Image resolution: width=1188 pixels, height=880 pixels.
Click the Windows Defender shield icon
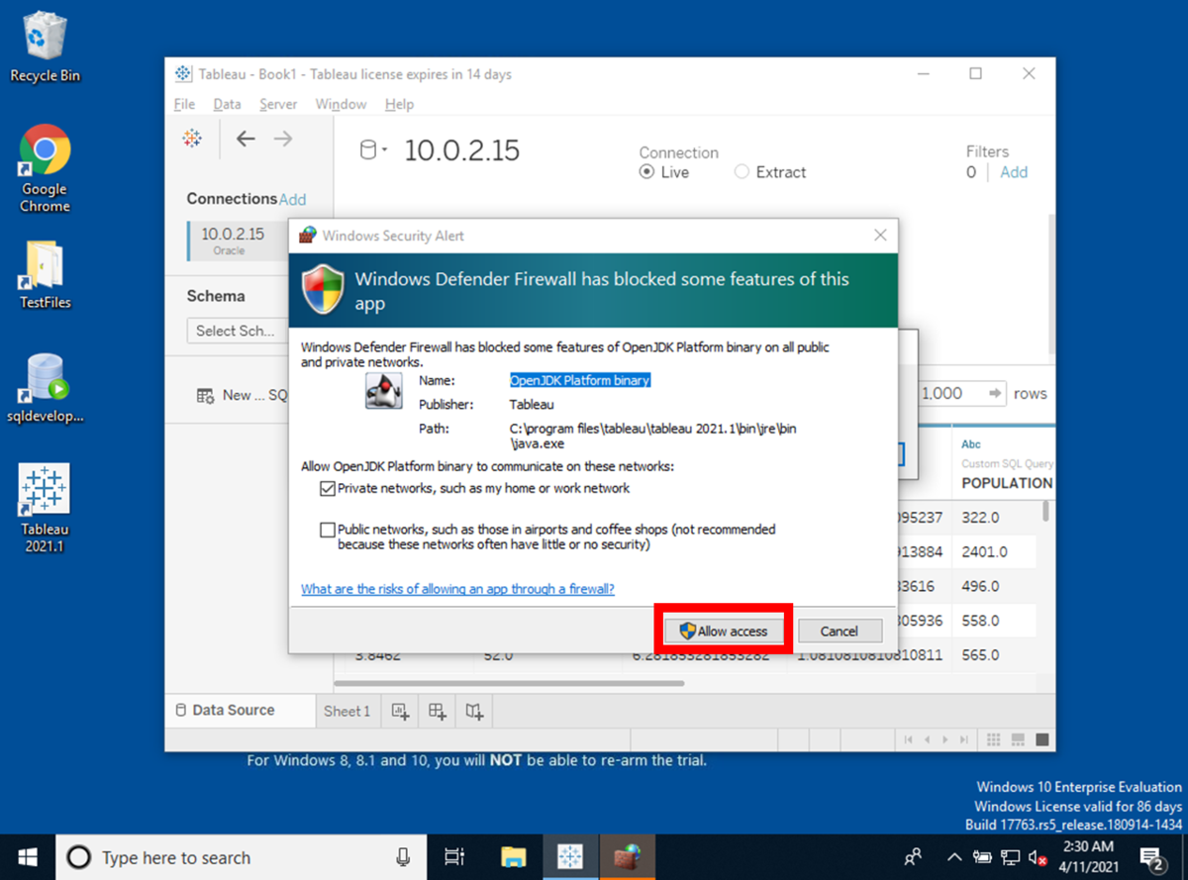[x=323, y=290]
